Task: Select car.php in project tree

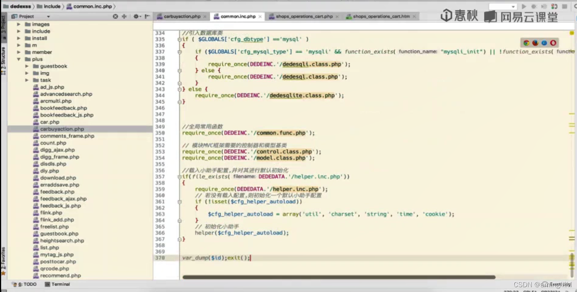Action: [50, 122]
